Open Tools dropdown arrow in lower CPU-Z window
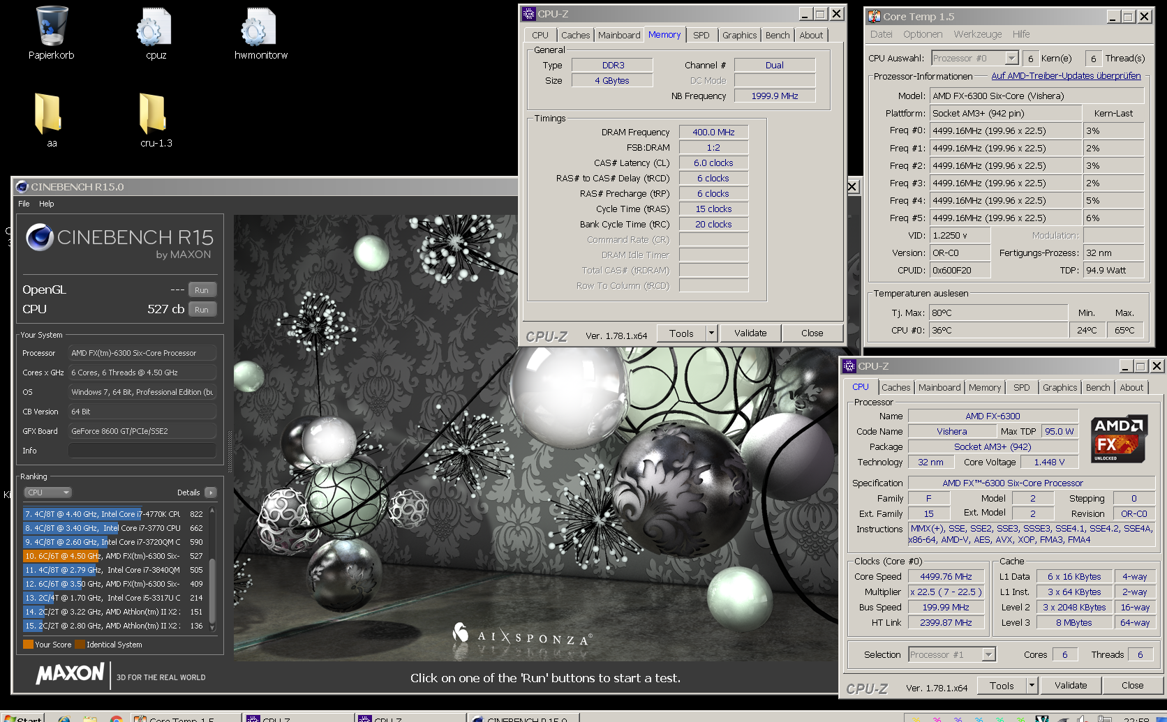The image size is (1167, 722). pyautogui.click(x=1032, y=686)
